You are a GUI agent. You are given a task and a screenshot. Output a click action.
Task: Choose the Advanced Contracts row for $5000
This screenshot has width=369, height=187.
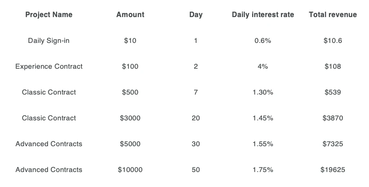pos(49,144)
